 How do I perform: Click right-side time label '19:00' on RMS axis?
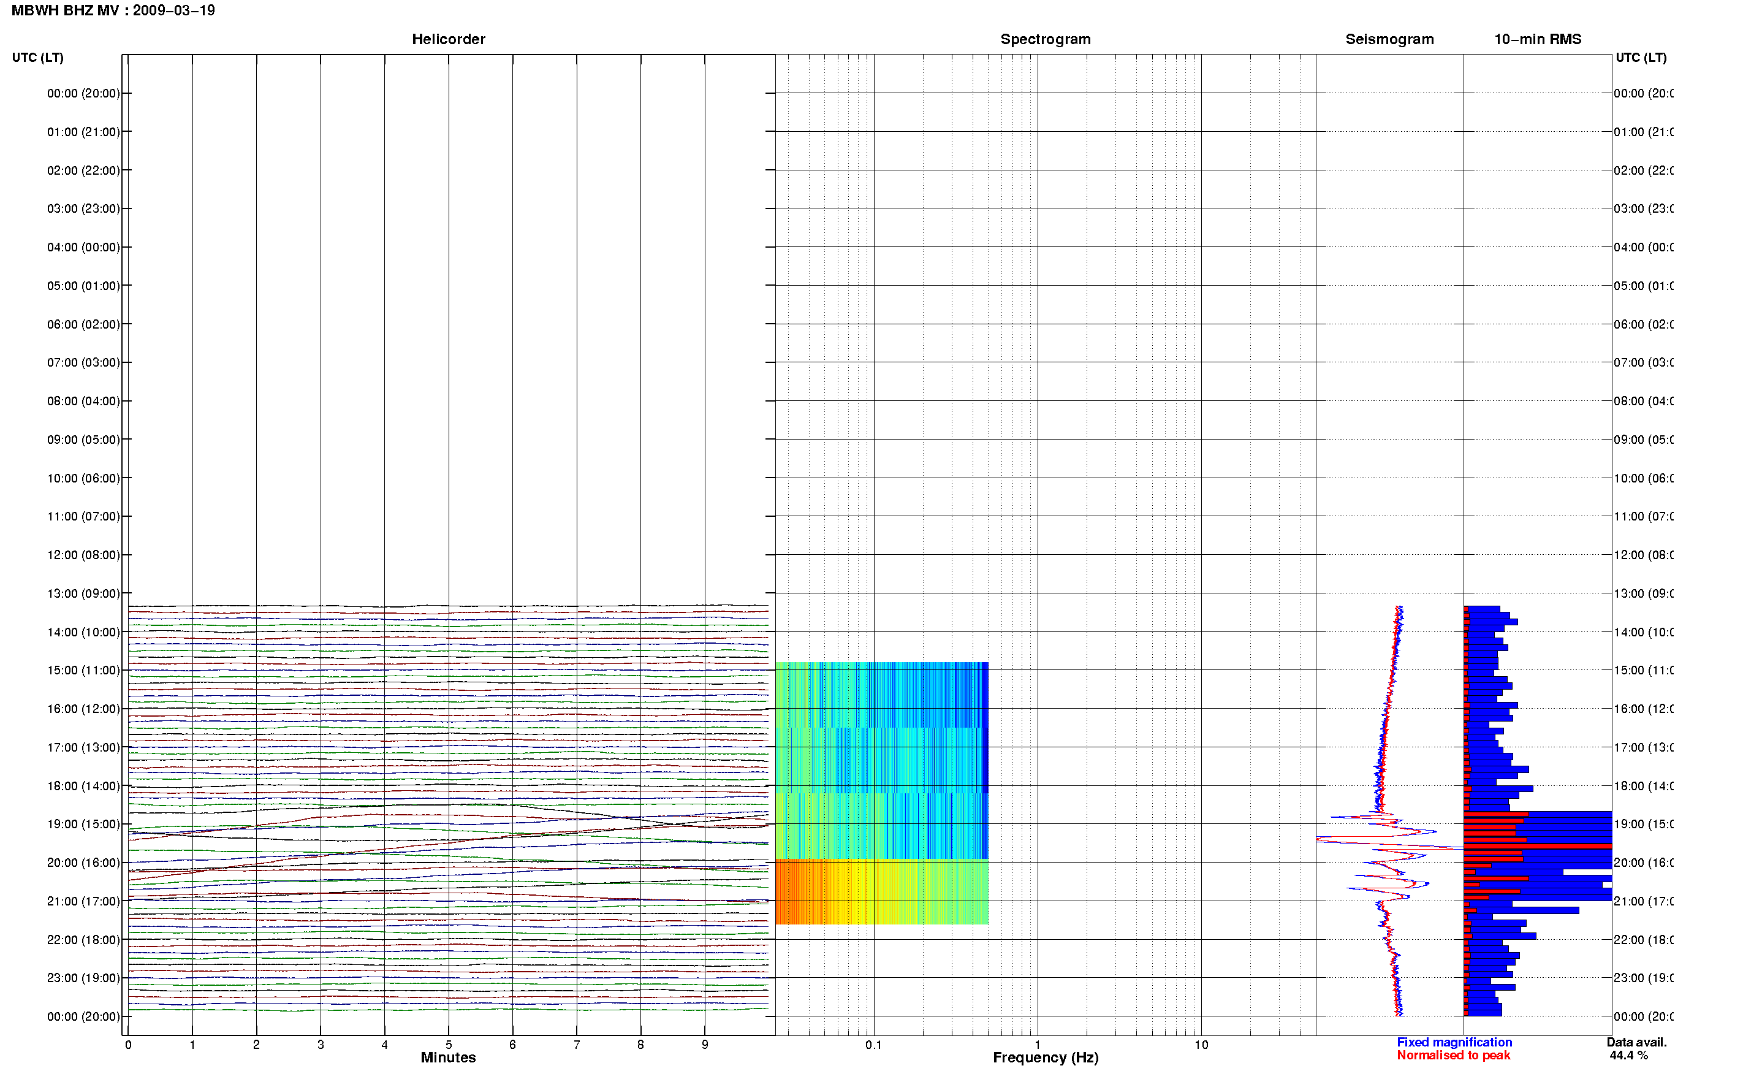(1643, 824)
